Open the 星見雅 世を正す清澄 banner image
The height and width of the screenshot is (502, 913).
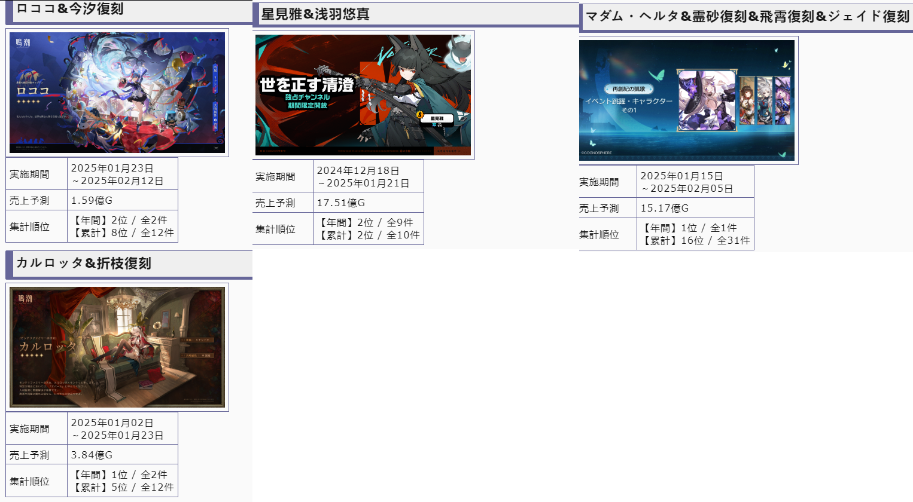[x=363, y=95]
